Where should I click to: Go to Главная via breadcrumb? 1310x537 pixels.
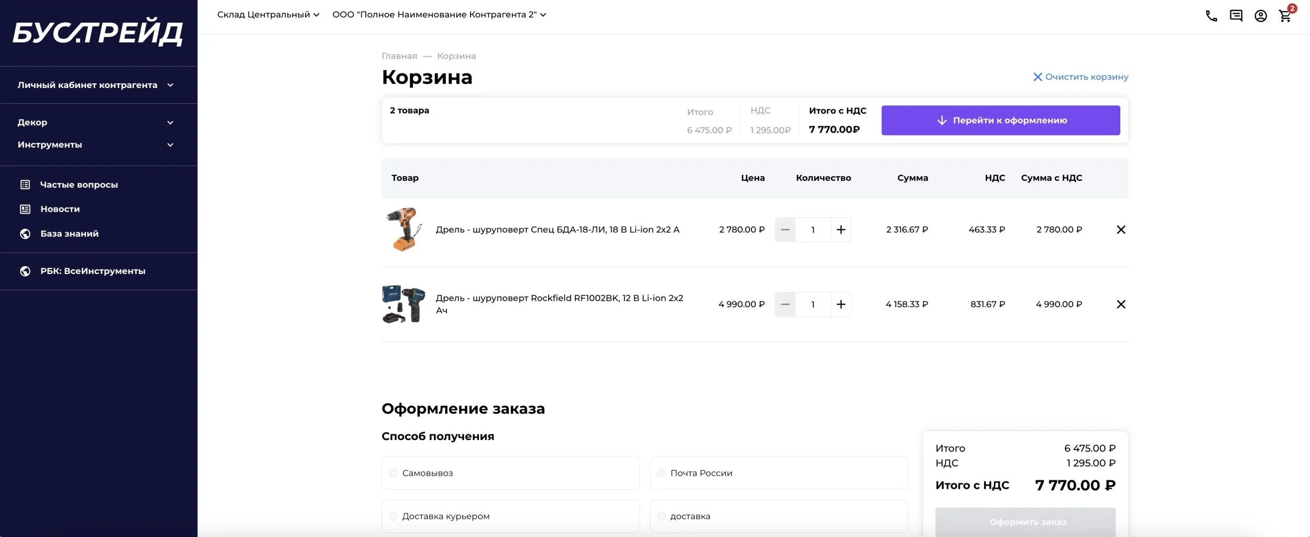(x=400, y=56)
